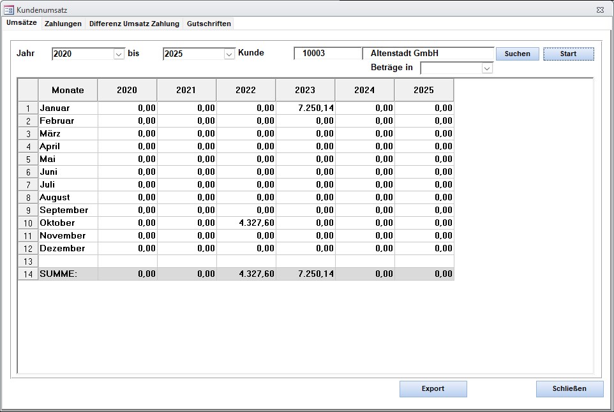The height and width of the screenshot is (412, 614).
Task: Click the Schließen button
Action: click(x=569, y=388)
